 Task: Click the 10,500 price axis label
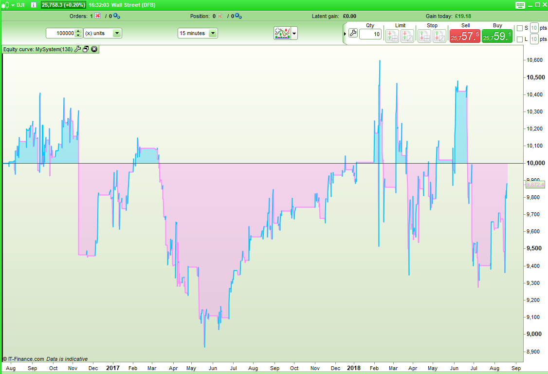pos(536,77)
